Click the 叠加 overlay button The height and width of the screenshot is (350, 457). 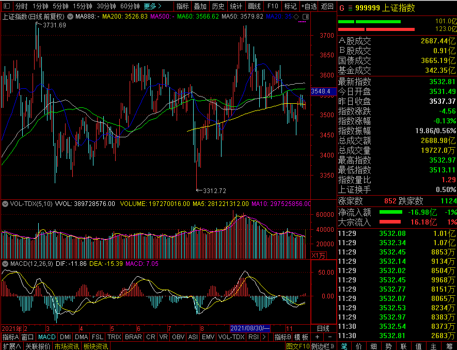click(200, 6)
